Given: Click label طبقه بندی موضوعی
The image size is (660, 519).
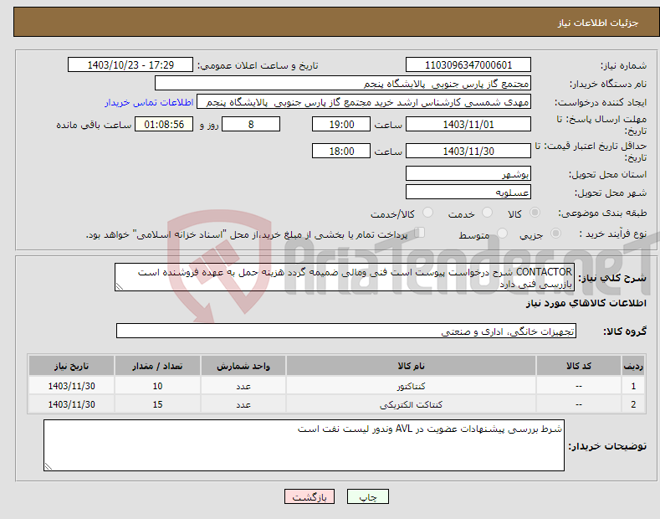Looking at the screenshot, I should 602,213.
